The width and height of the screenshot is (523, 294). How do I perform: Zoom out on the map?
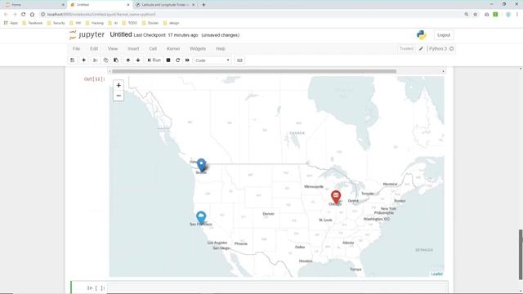click(x=118, y=96)
